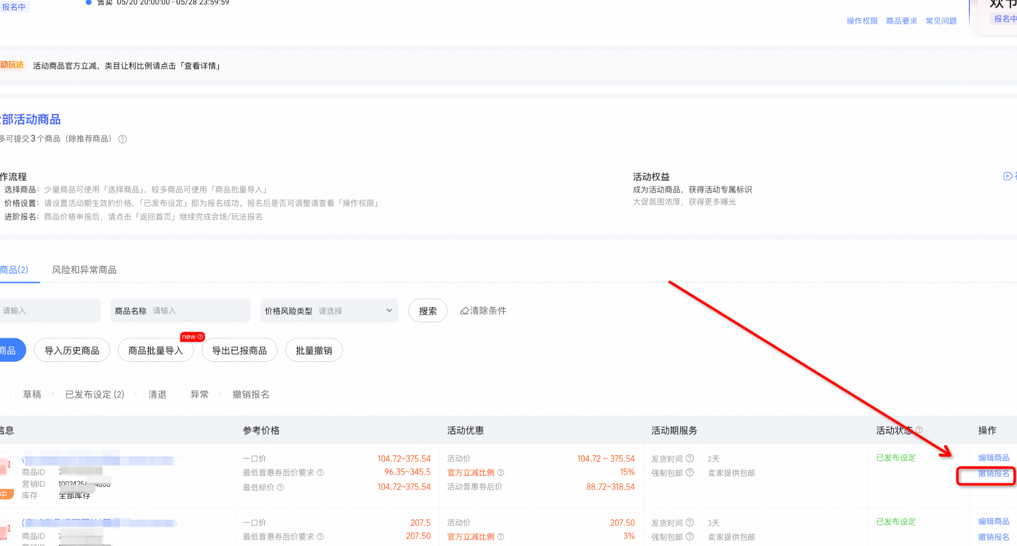Click 导出已报商品 button

tap(240, 351)
